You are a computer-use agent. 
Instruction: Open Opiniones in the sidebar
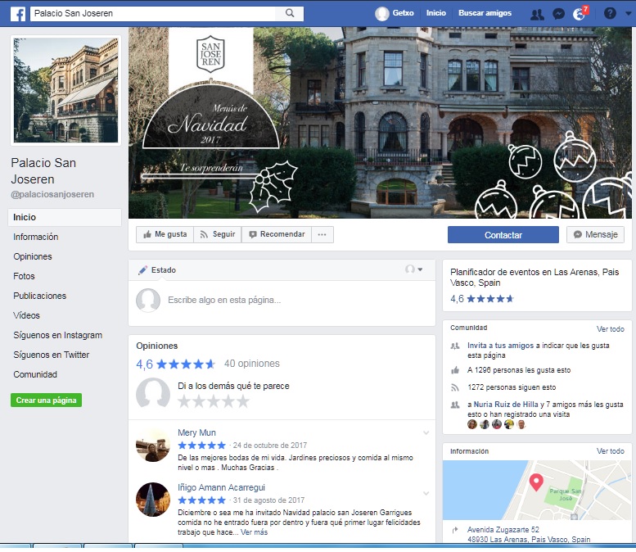33,256
